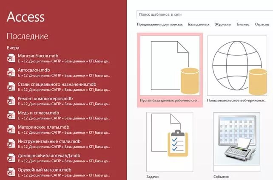
Task: Click the file icon beside Материнские платы.mdb
Action: pyautogui.click(x=11, y=129)
